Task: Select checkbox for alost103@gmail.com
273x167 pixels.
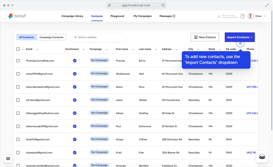Action: 18,139
